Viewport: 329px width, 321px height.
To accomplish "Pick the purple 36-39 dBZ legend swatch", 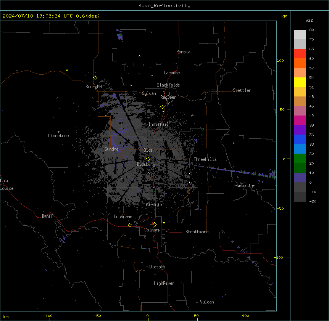I will (x=300, y=130).
